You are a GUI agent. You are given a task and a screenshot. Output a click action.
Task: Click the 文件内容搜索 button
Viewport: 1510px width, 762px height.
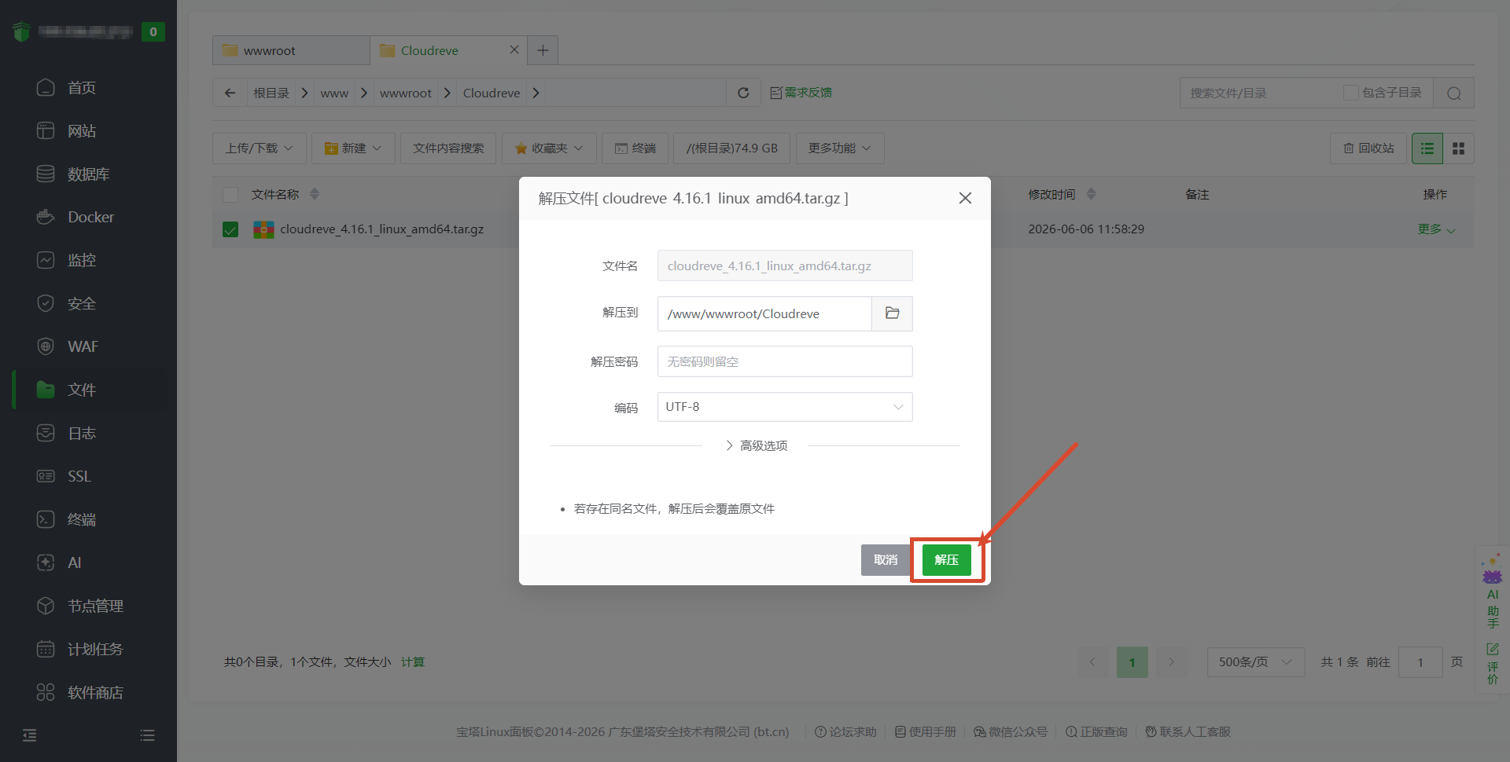coord(448,148)
